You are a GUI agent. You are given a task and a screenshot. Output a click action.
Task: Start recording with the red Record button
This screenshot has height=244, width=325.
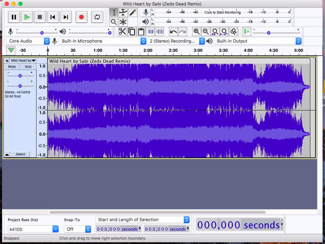[81, 17]
